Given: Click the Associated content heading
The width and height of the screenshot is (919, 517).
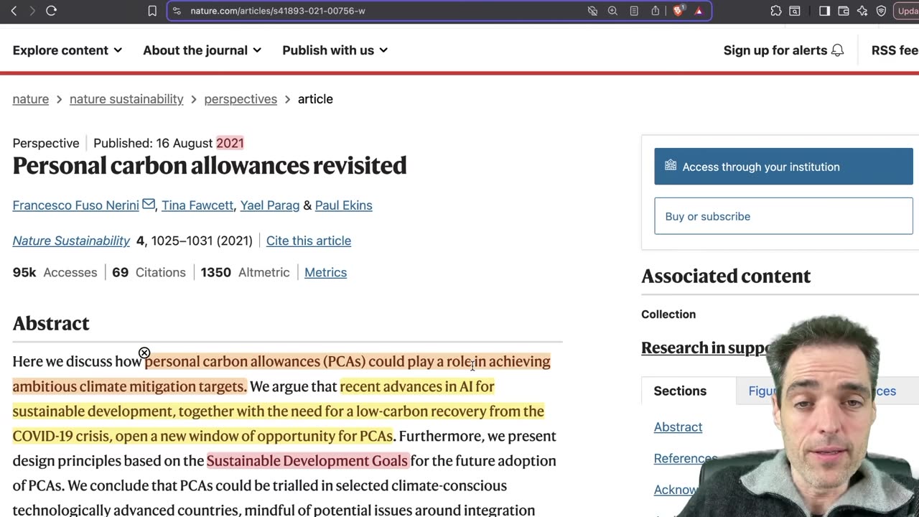Looking at the screenshot, I should pos(726,276).
